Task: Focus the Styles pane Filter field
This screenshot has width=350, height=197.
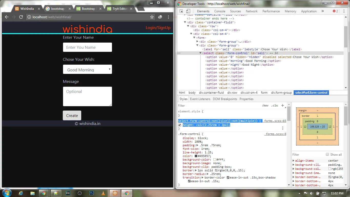Action: (x=218, y=105)
